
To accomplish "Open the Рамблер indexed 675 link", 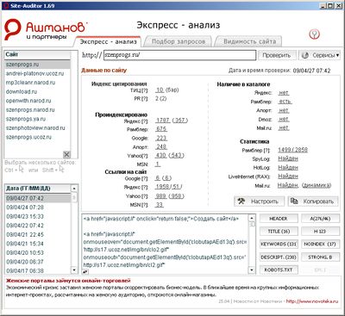I will [161, 129].
